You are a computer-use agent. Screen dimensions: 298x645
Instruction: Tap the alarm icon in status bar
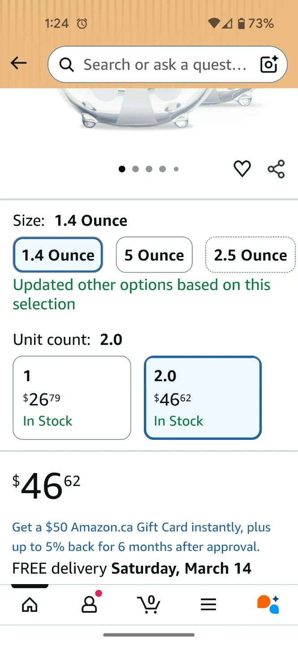[82, 24]
